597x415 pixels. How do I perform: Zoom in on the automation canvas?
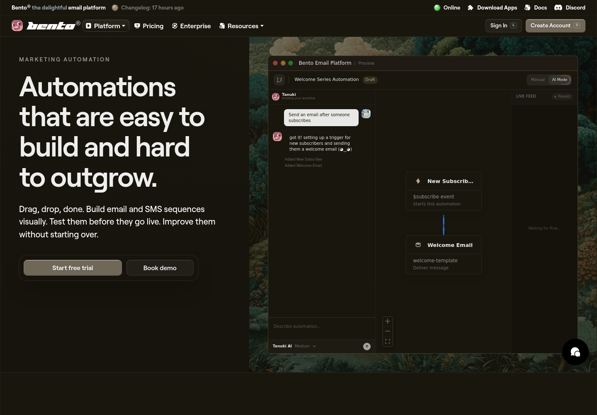[x=388, y=321]
